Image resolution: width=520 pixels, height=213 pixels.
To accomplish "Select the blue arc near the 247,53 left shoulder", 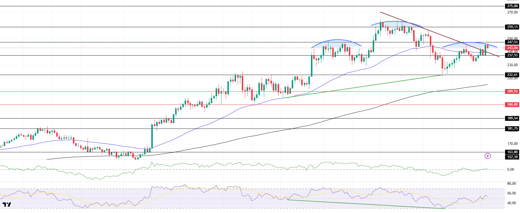I will [336, 40].
